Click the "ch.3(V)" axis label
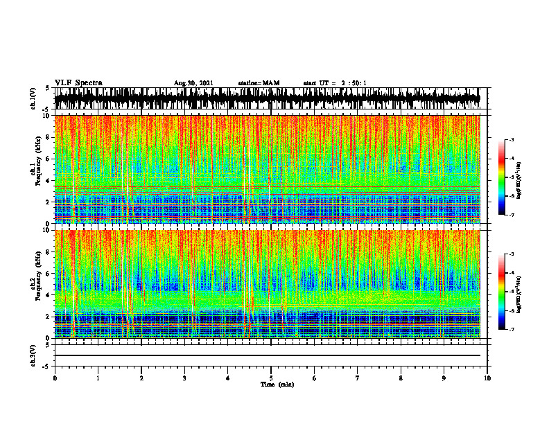The image size is (549, 424). point(33,355)
